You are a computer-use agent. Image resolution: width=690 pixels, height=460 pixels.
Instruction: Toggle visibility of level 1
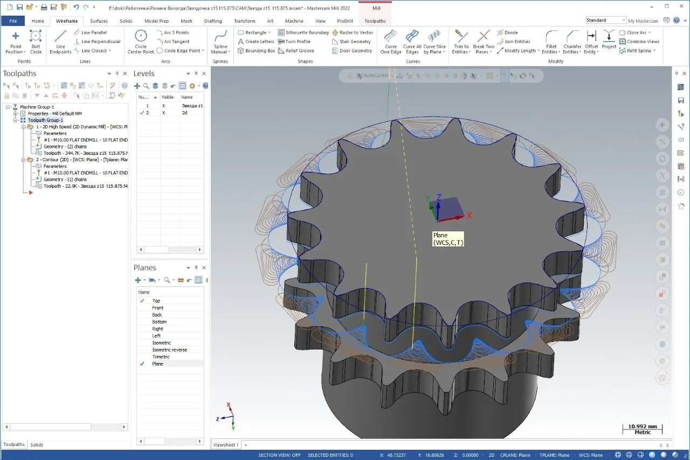coord(163,106)
